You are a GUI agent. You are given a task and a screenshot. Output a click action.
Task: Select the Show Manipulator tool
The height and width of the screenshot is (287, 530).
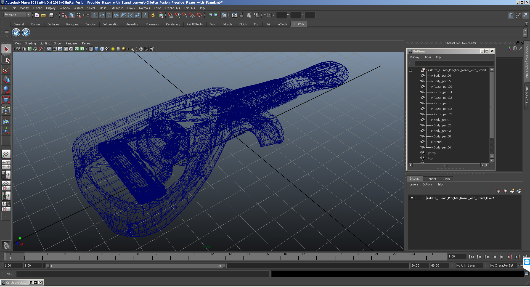tap(6, 130)
